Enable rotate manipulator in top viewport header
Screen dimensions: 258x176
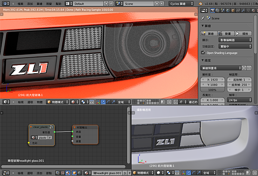pos(108,102)
